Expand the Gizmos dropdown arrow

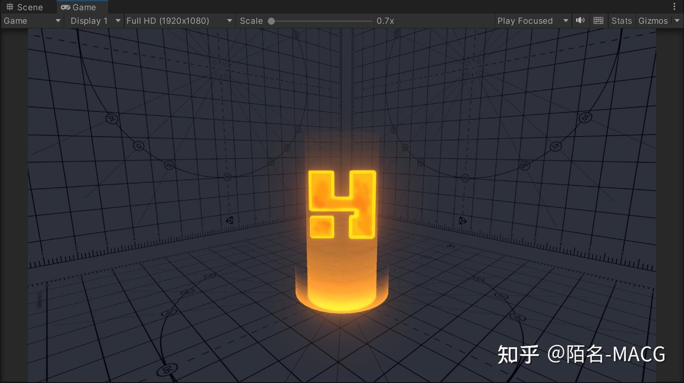click(677, 21)
